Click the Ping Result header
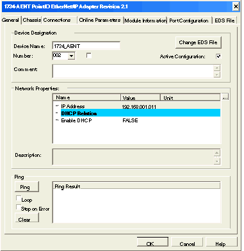 tap(136, 186)
